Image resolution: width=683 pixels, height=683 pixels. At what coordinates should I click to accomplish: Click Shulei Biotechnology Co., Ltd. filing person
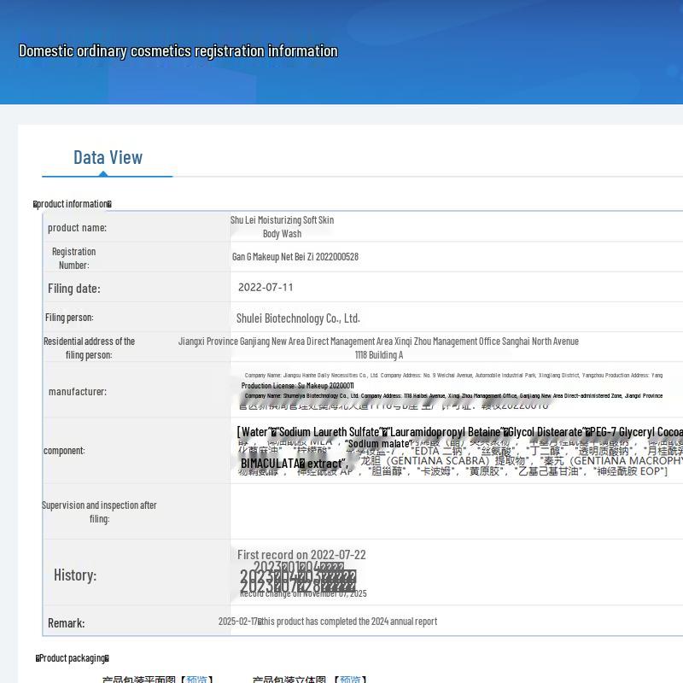(298, 318)
